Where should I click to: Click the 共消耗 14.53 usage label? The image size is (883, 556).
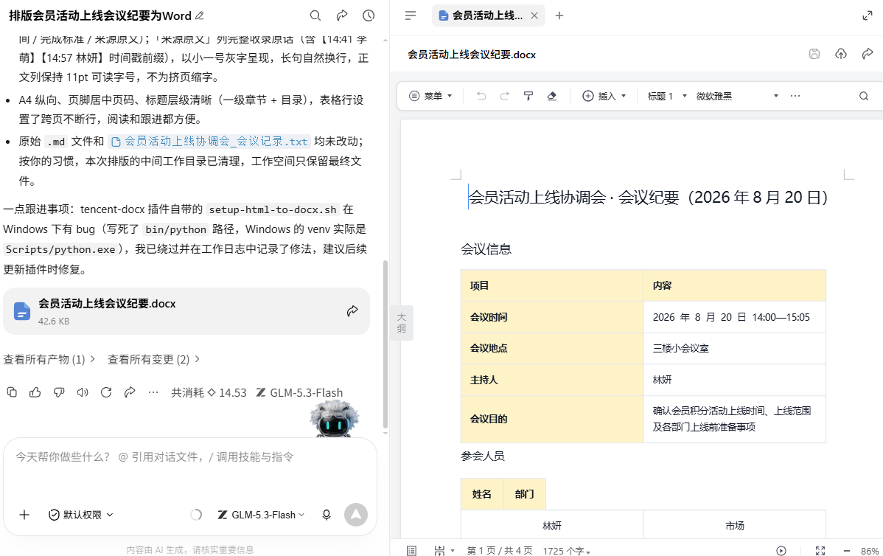click(x=209, y=392)
